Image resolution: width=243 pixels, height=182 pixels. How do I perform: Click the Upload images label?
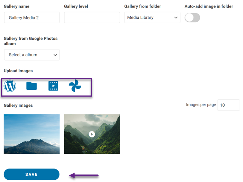click(x=18, y=71)
